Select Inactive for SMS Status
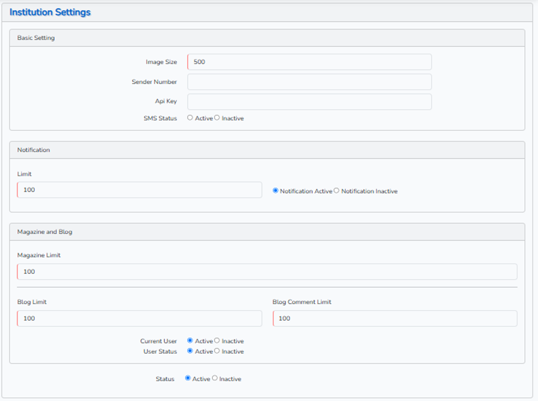The height and width of the screenshot is (401, 538). tap(217, 118)
